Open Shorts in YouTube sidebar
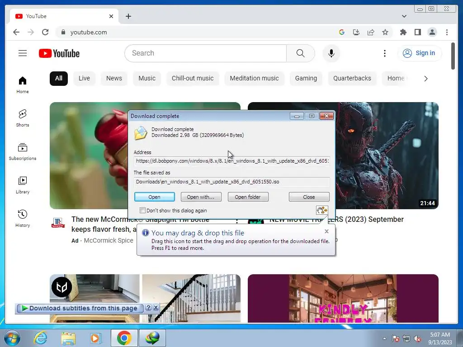Image resolution: width=463 pixels, height=347 pixels. pos(23,118)
